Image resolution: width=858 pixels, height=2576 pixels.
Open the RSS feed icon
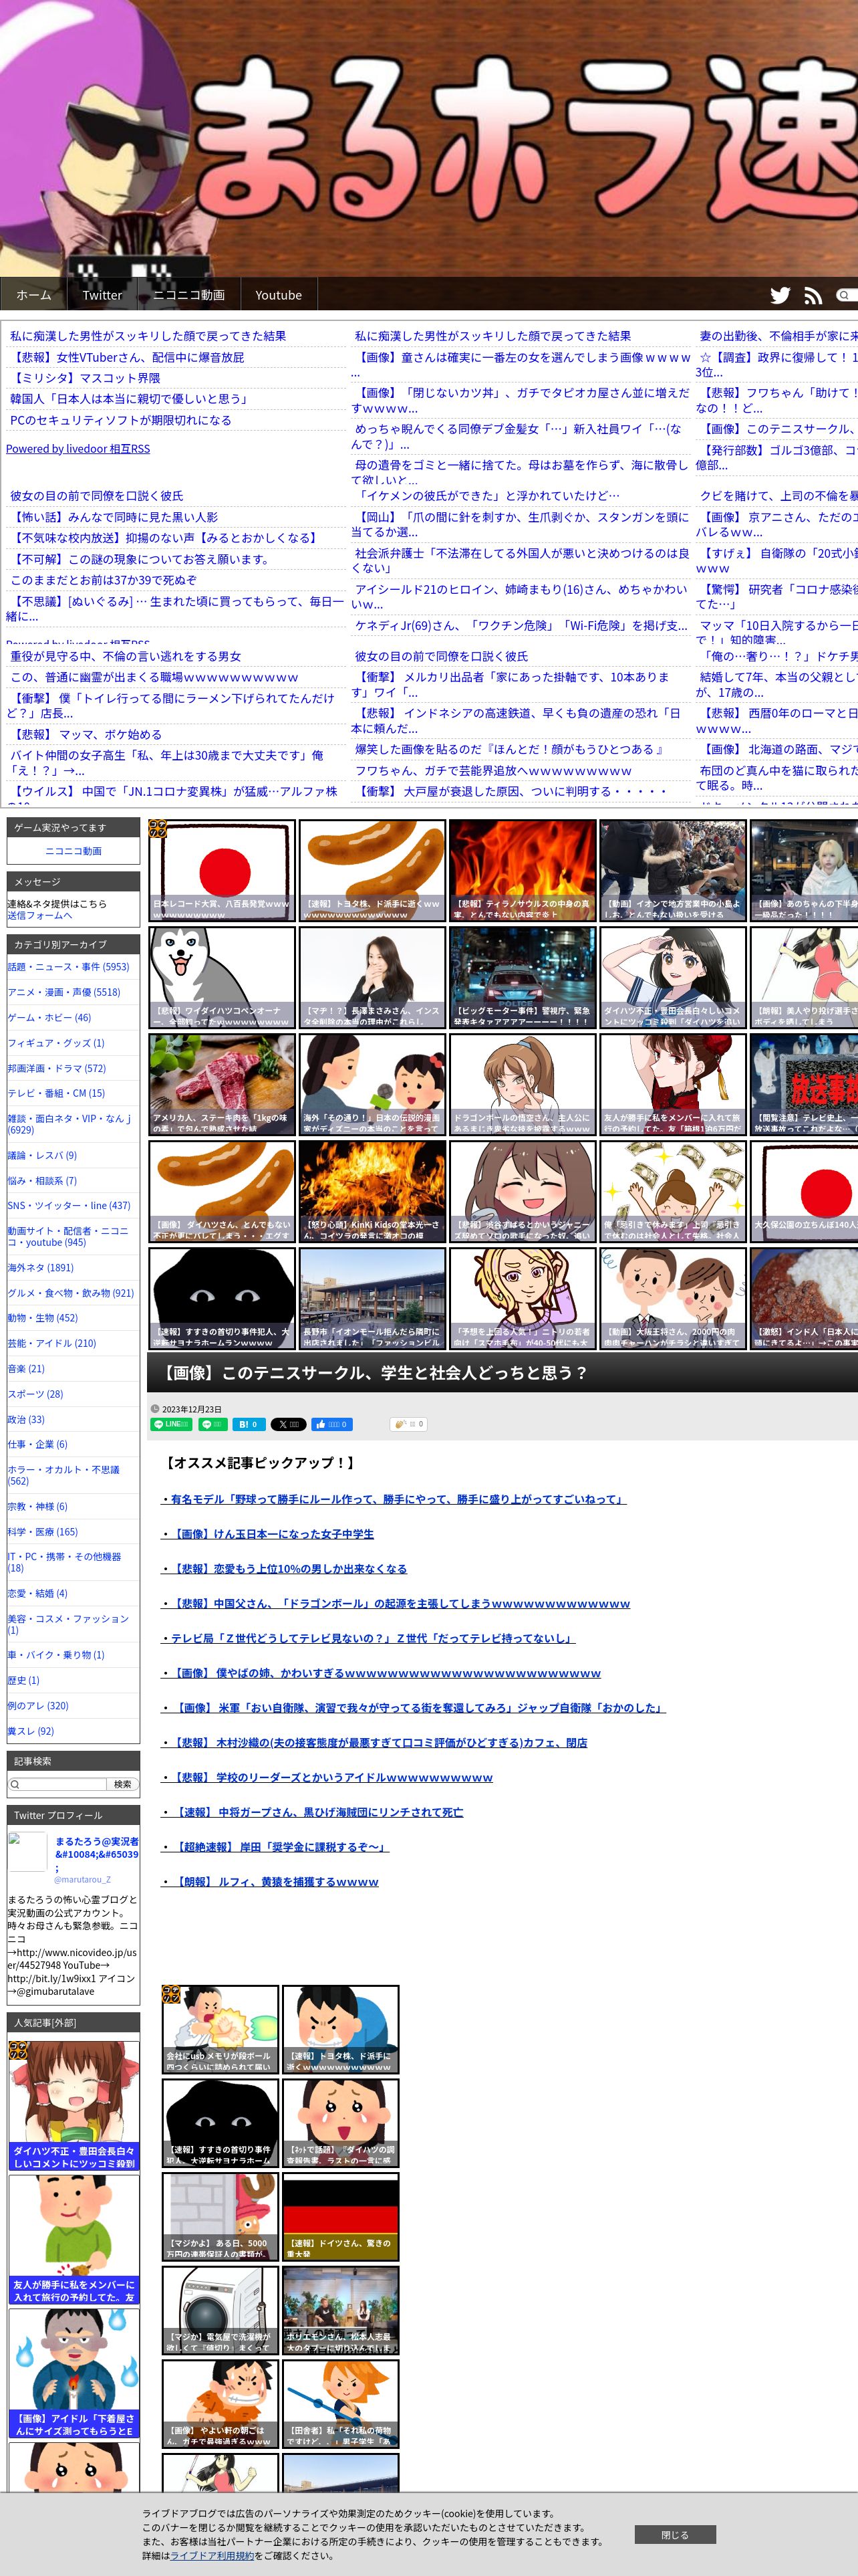coord(813,295)
